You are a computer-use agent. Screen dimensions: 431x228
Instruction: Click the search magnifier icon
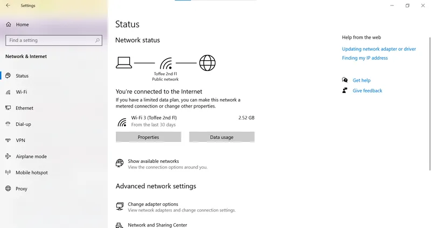[x=98, y=40]
